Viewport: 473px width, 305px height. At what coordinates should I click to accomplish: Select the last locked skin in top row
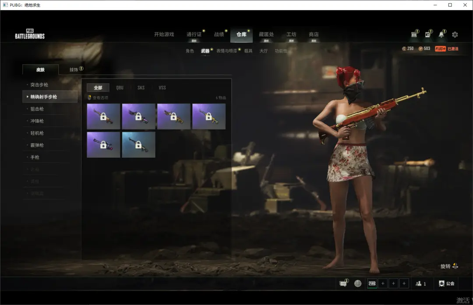(x=209, y=117)
